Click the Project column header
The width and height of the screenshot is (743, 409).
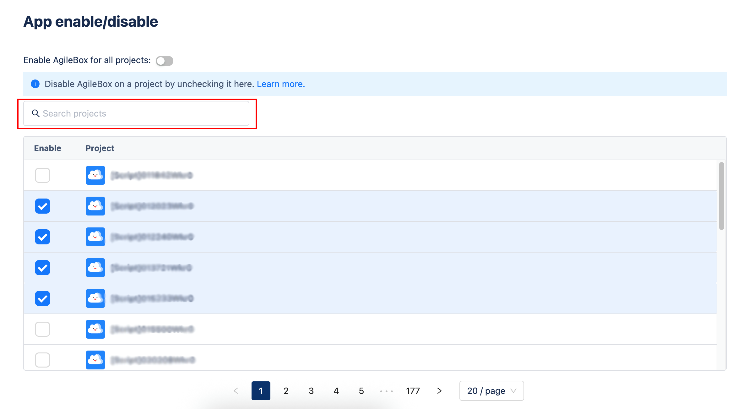click(x=100, y=148)
